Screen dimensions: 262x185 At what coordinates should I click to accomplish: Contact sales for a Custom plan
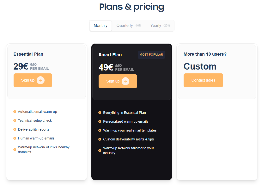click(203, 80)
